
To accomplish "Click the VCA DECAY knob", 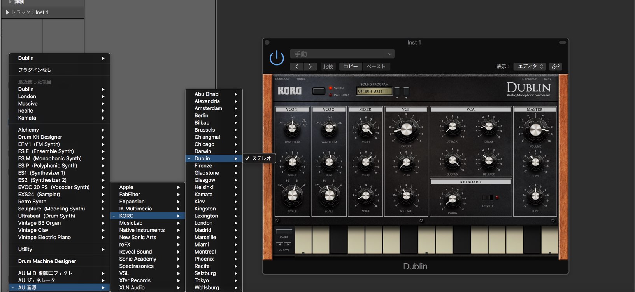I will click(x=489, y=126).
